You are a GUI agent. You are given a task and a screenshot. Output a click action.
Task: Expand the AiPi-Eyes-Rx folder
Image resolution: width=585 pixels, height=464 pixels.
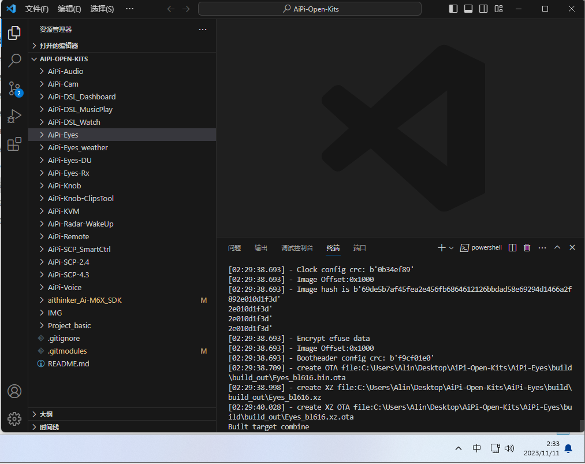[x=122, y=173]
